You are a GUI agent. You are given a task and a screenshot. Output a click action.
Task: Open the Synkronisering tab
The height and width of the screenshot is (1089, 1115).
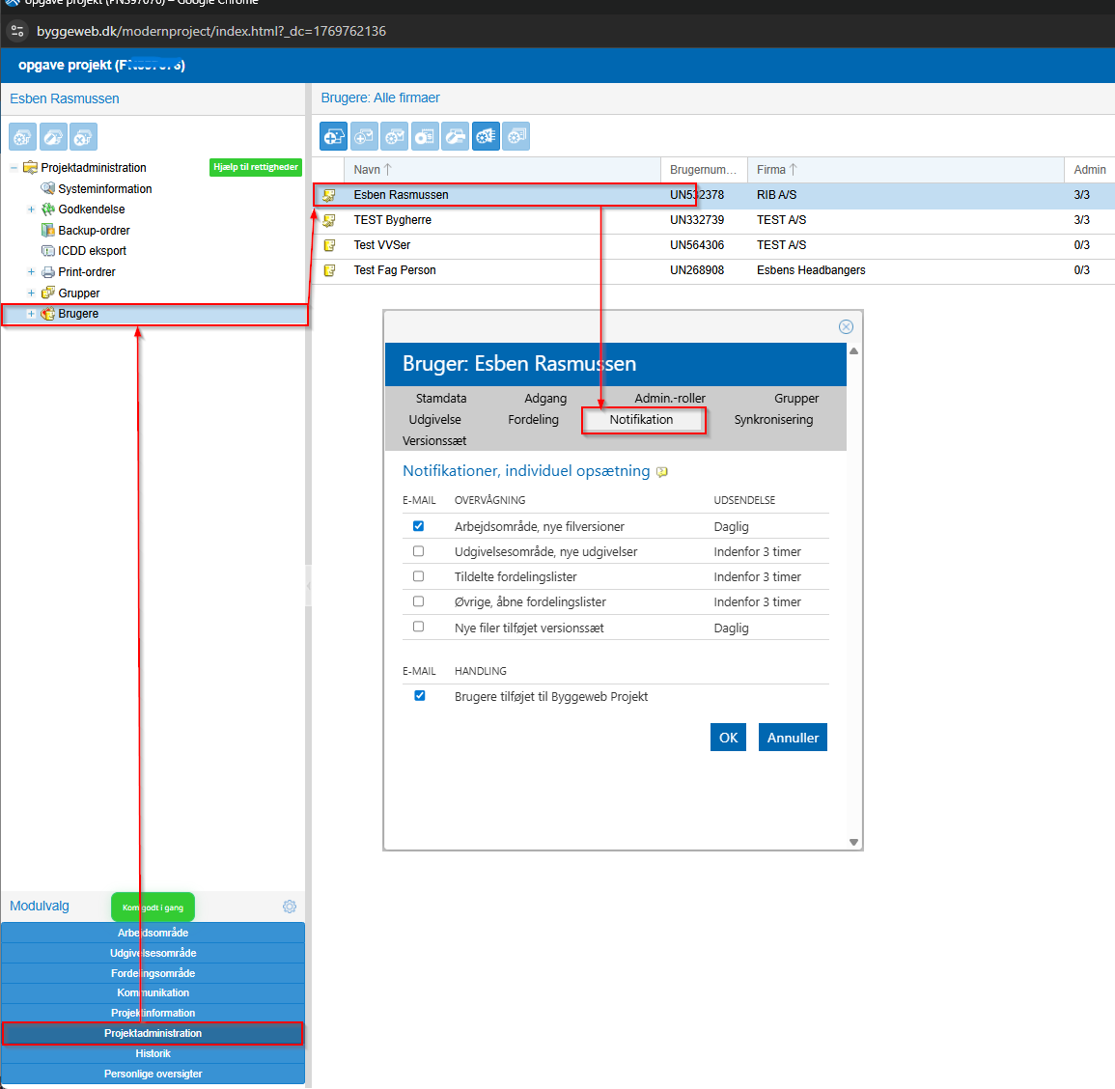[773, 420]
